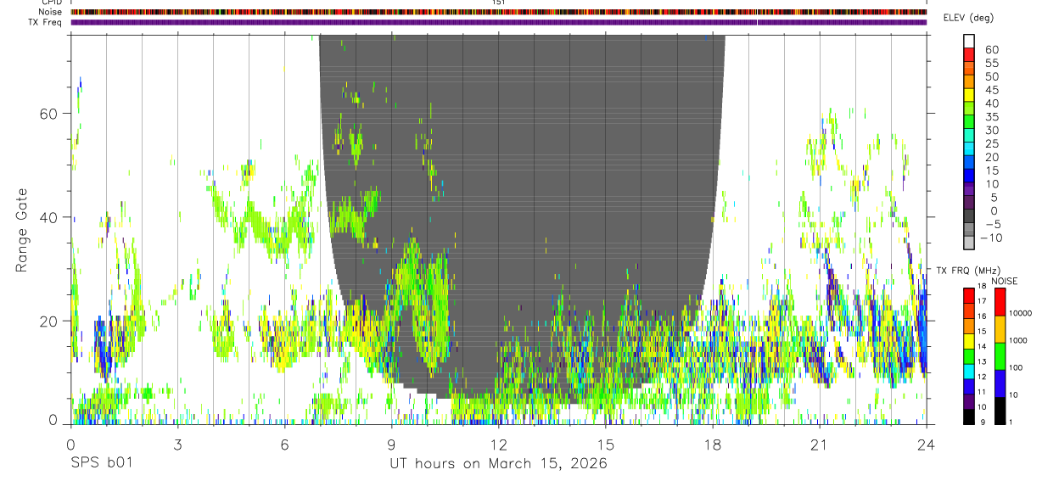Click the "ELEV (deg)" color bar title
Image resolution: width=1042 pixels, height=481 pixels.
[x=967, y=18]
